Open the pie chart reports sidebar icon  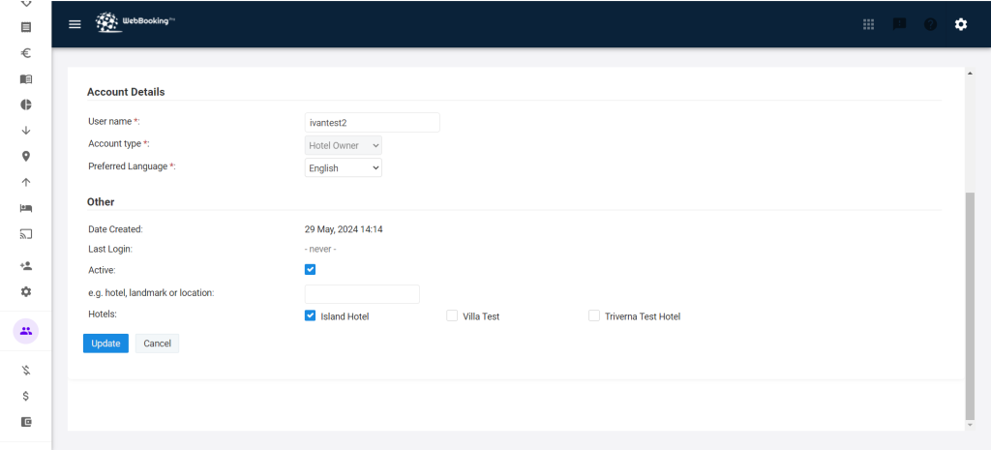click(26, 105)
